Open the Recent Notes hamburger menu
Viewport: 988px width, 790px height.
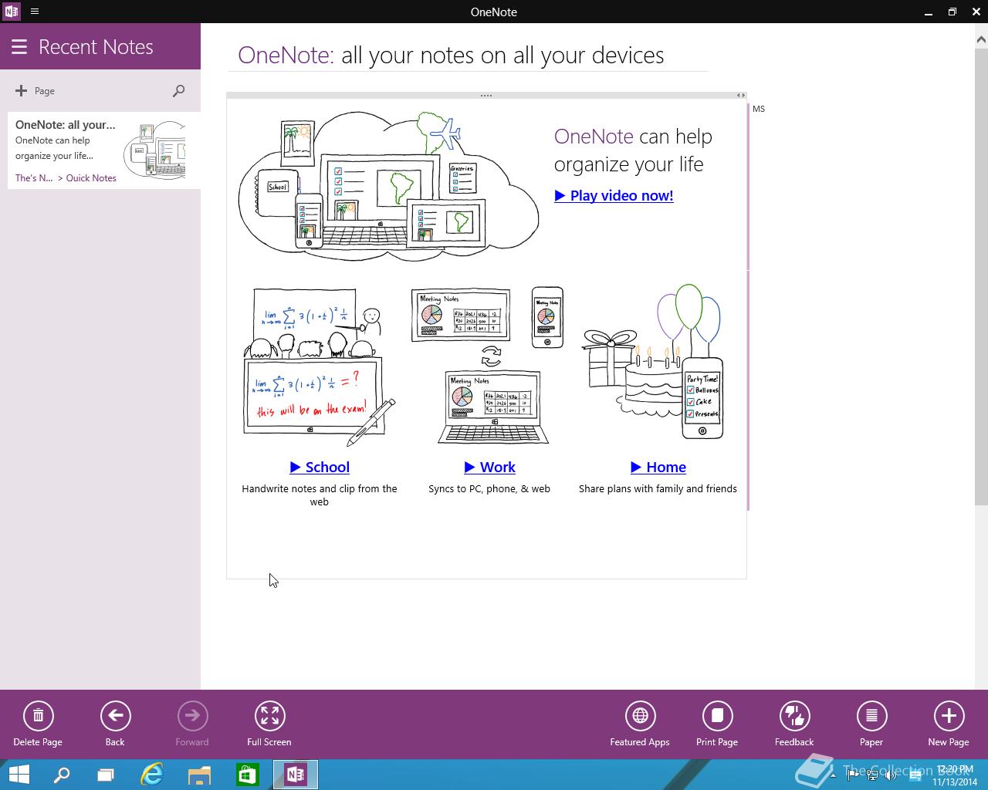pyautogui.click(x=19, y=47)
